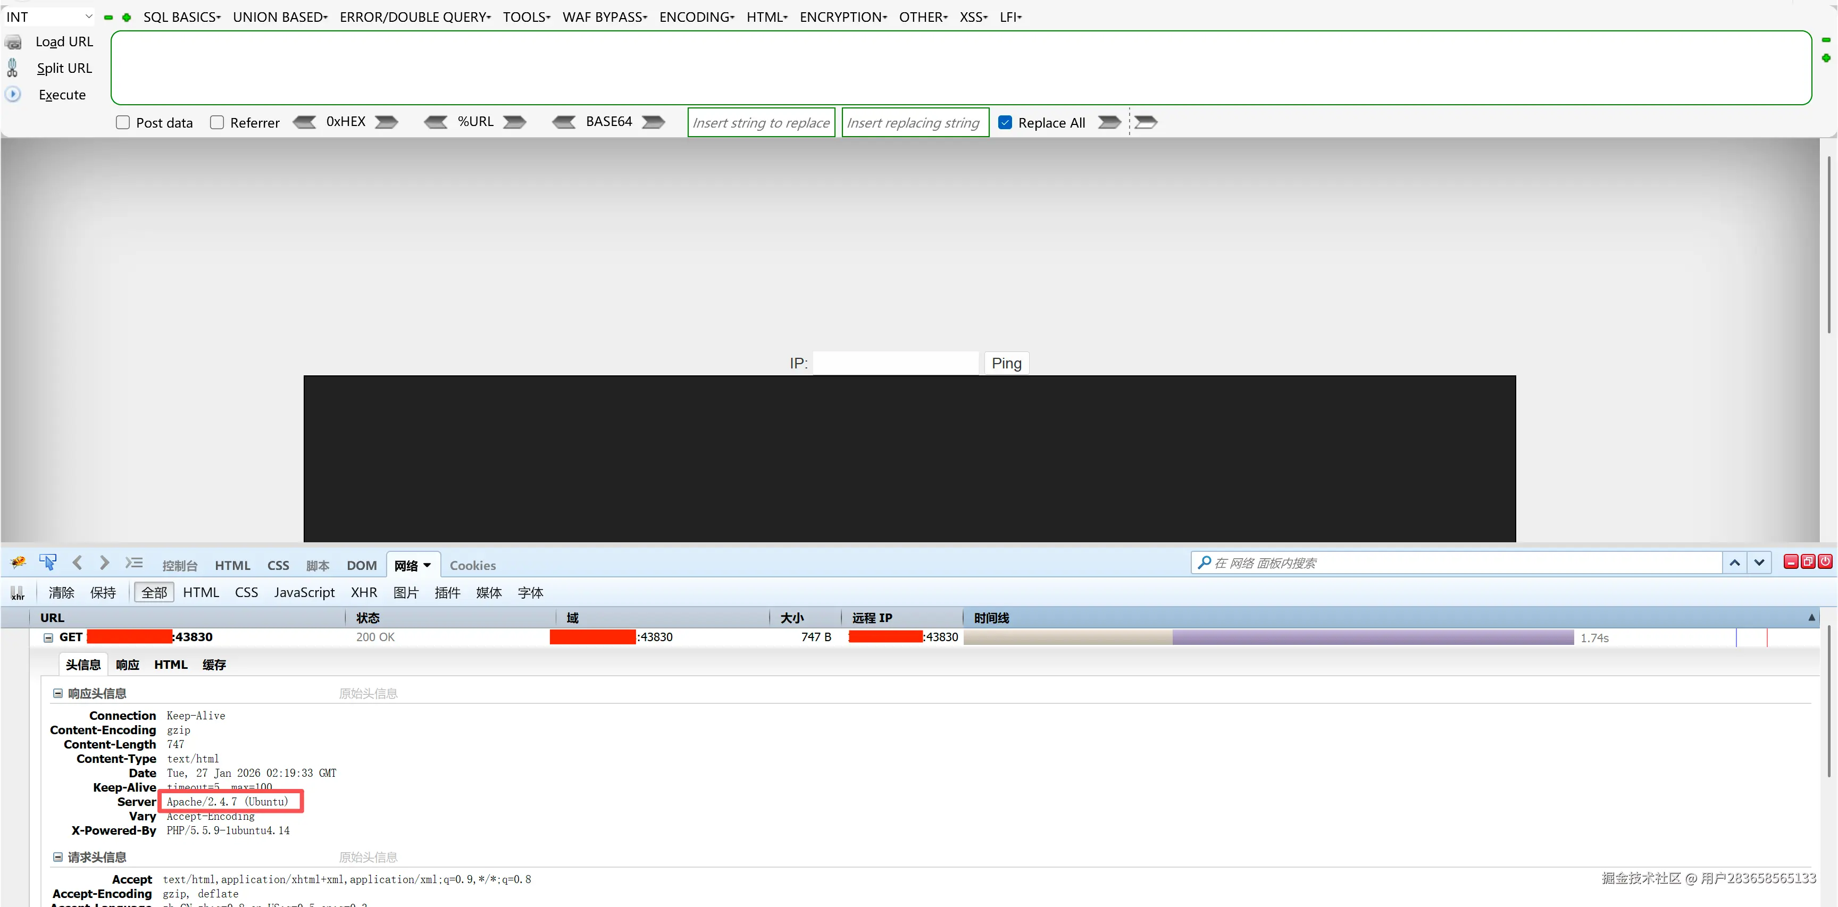The image size is (1838, 907).
Task: Click left arrow before BASE64
Action: tap(564, 122)
